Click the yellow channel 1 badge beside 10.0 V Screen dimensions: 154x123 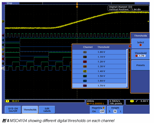tap(7, 101)
